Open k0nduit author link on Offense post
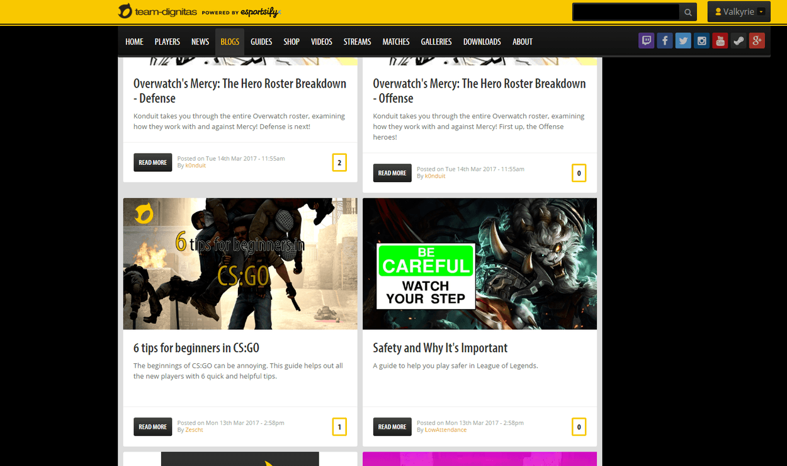Image resolution: width=787 pixels, height=466 pixels. [435, 176]
